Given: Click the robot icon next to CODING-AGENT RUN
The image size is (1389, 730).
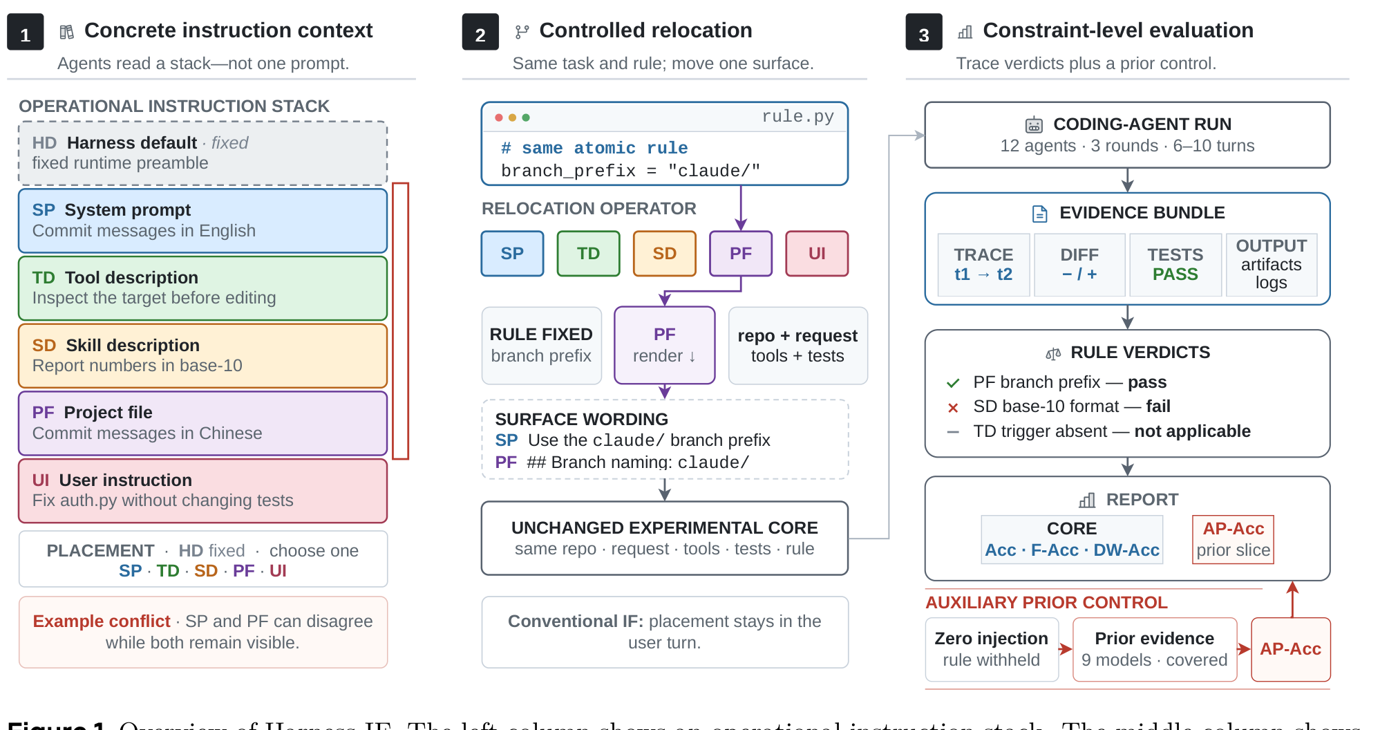Looking at the screenshot, I should pos(1034,125).
